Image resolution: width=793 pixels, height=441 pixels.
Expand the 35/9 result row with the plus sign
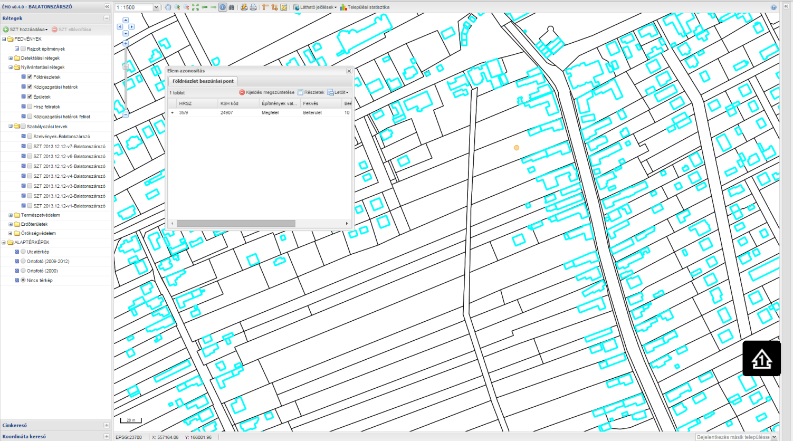point(173,113)
